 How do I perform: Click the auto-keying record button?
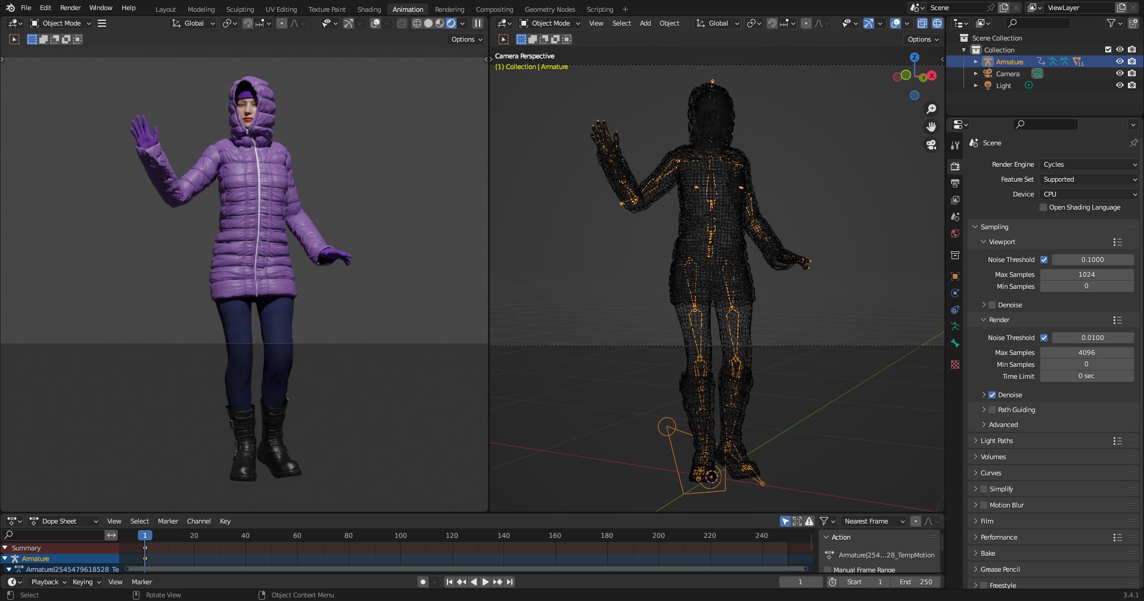coord(423,582)
